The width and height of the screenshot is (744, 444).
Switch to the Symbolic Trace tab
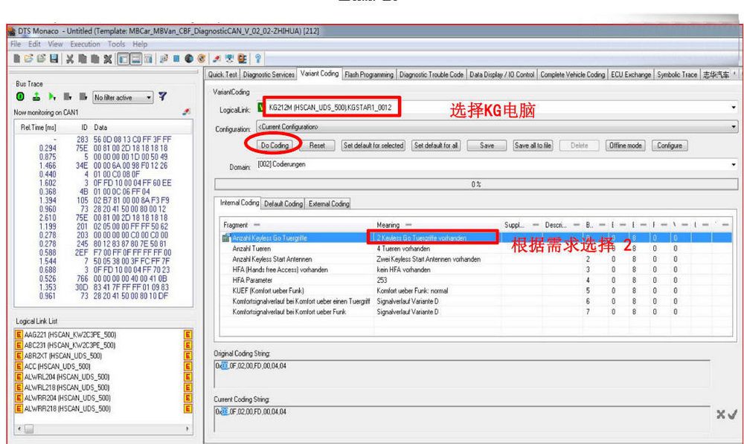[x=676, y=75]
